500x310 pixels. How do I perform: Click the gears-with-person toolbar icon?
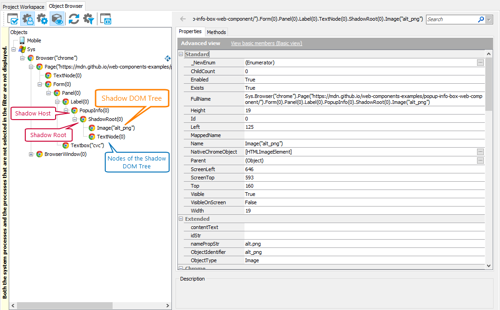(x=28, y=19)
